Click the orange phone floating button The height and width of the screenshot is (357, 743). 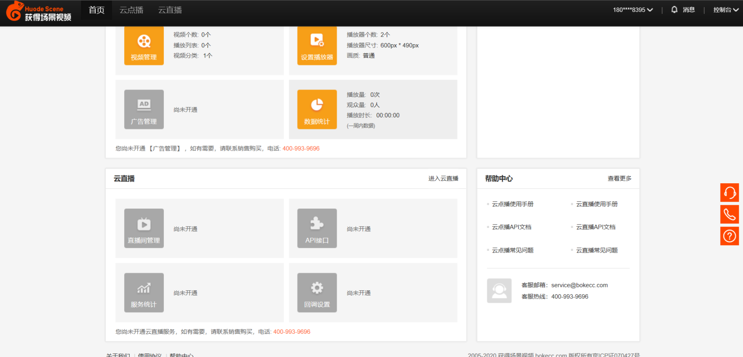click(x=729, y=214)
